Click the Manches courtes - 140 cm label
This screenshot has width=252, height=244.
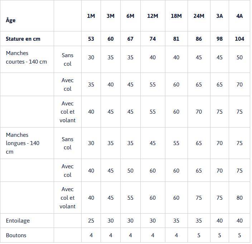coord(26,57)
